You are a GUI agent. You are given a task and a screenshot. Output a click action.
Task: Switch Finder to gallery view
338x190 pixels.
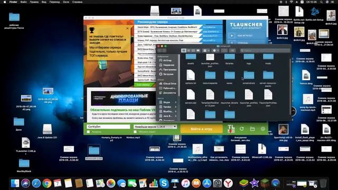(198, 51)
